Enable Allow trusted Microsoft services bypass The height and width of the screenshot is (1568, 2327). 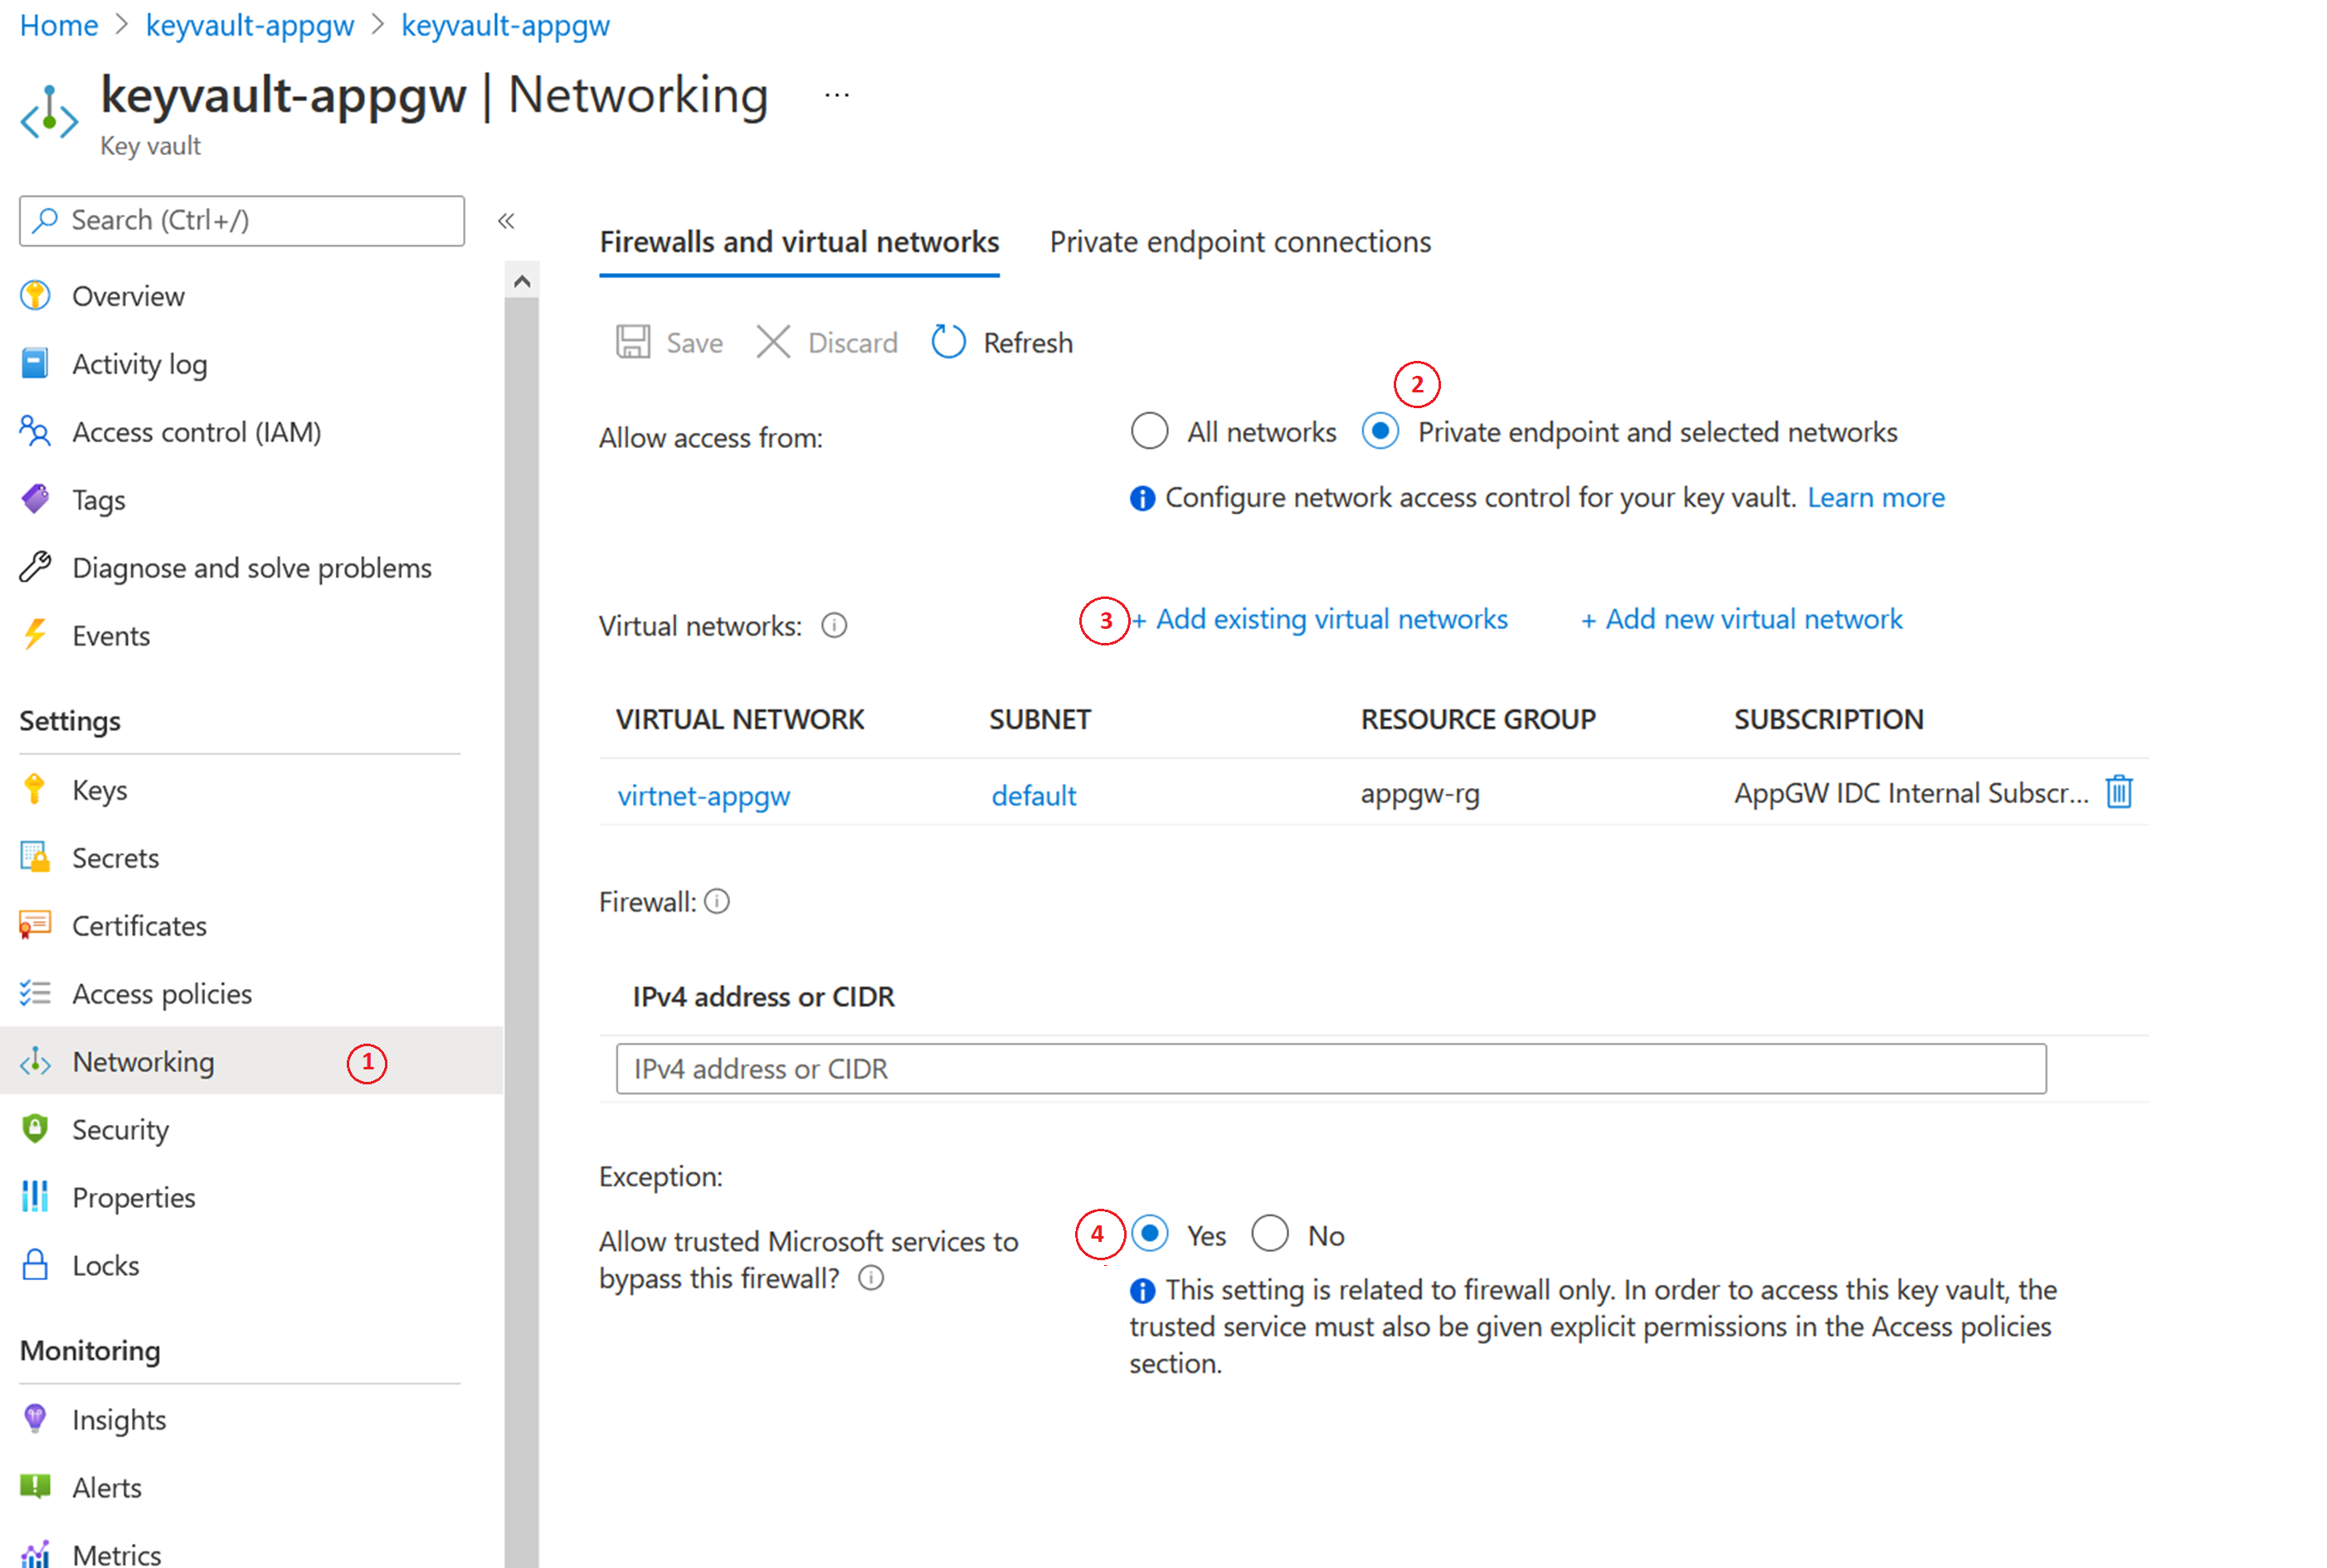pos(1146,1235)
